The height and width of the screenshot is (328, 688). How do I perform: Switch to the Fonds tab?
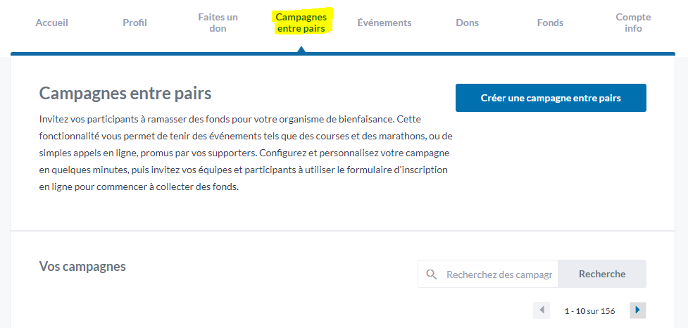pyautogui.click(x=550, y=23)
